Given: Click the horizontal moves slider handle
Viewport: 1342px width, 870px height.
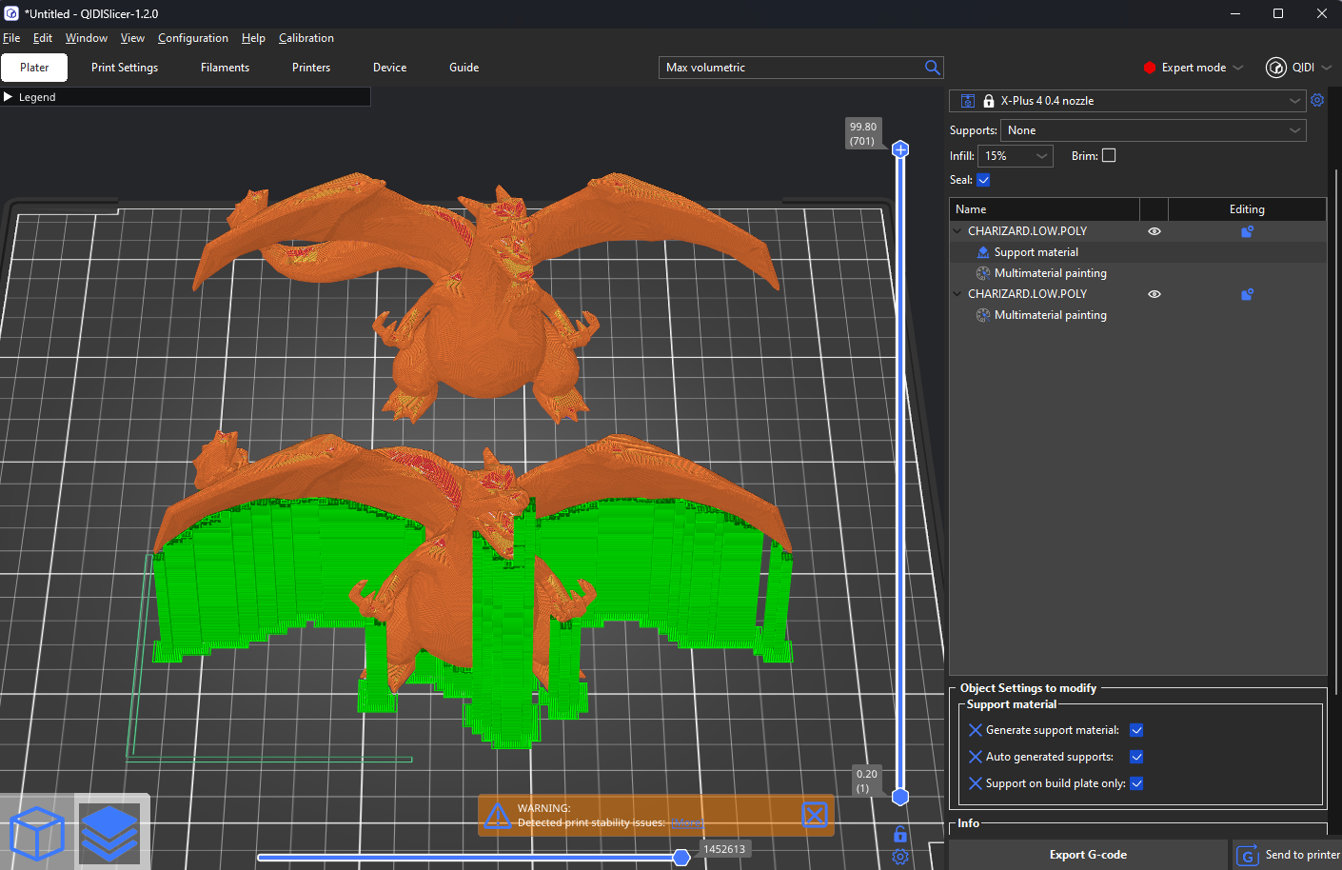Looking at the screenshot, I should [x=681, y=858].
